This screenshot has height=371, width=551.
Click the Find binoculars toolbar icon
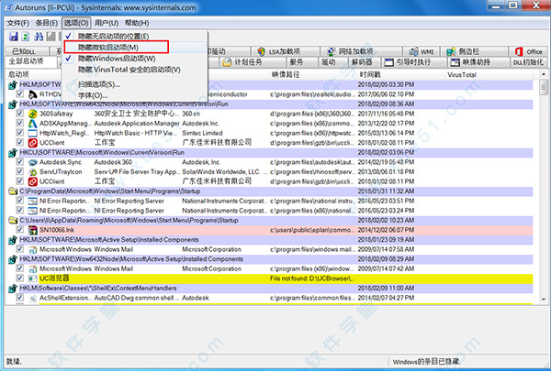point(39,36)
